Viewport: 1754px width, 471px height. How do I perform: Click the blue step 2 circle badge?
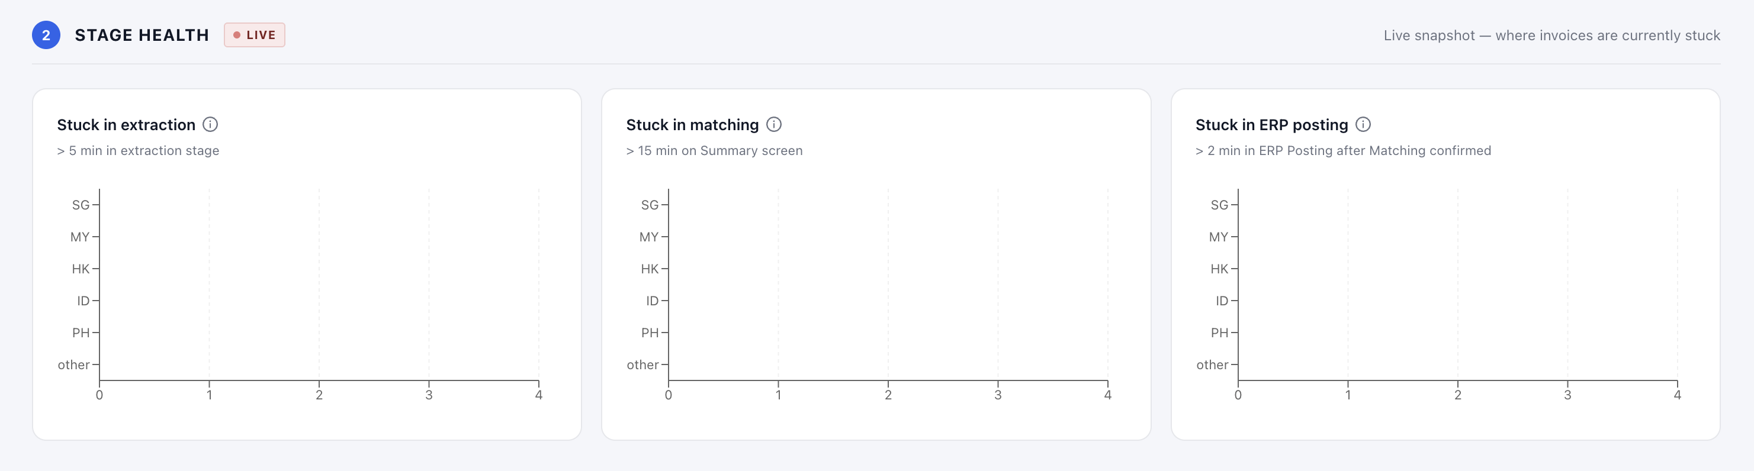pos(46,36)
